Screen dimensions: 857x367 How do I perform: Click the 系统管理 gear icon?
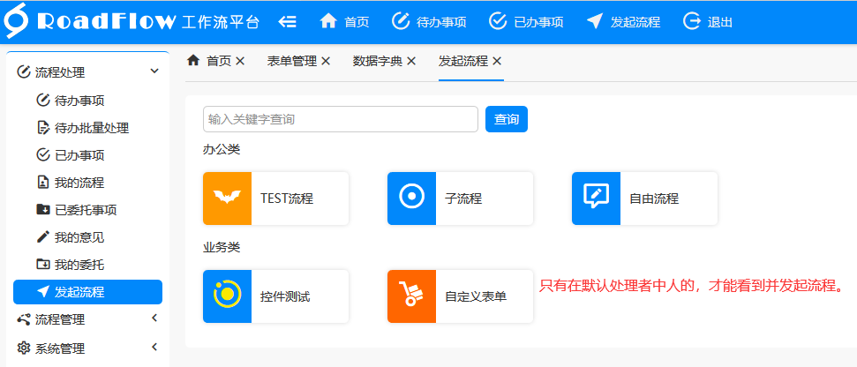tap(24, 348)
